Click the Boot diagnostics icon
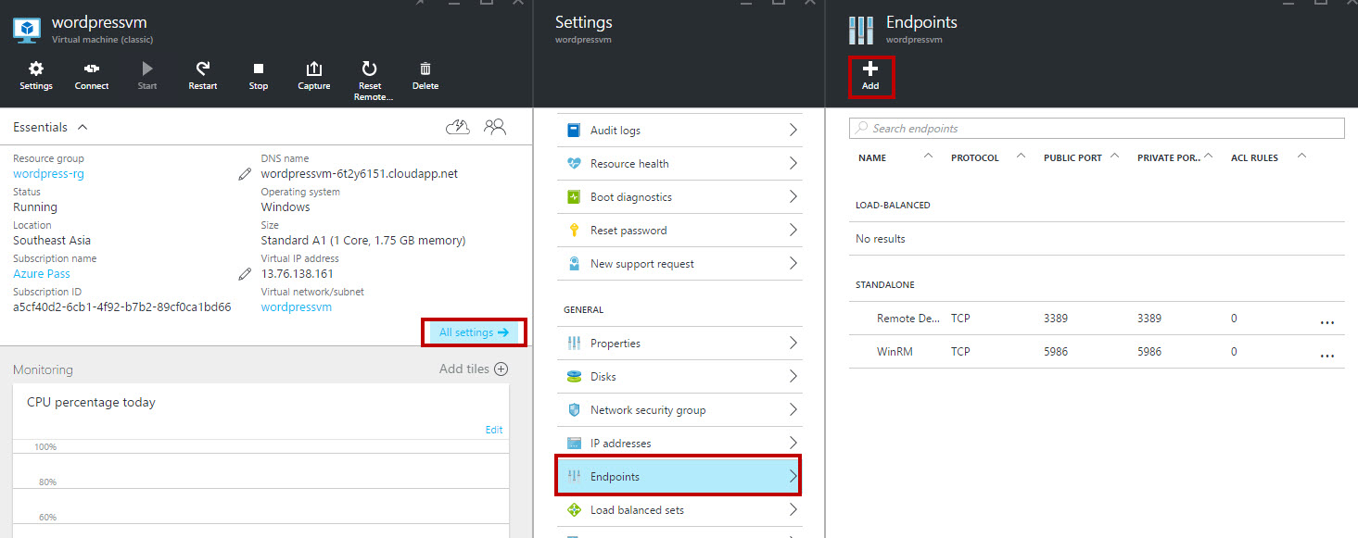Image resolution: width=1358 pixels, height=538 pixels. 574,197
